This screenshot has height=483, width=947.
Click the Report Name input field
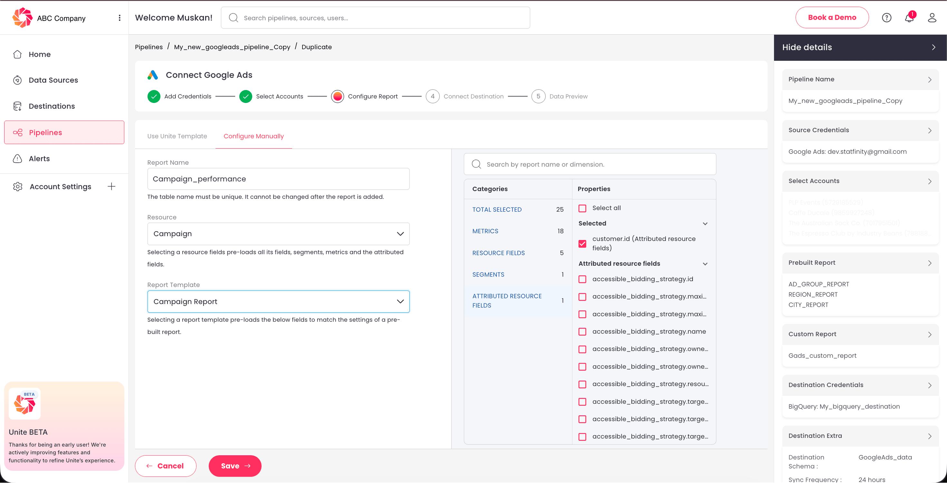tap(278, 179)
